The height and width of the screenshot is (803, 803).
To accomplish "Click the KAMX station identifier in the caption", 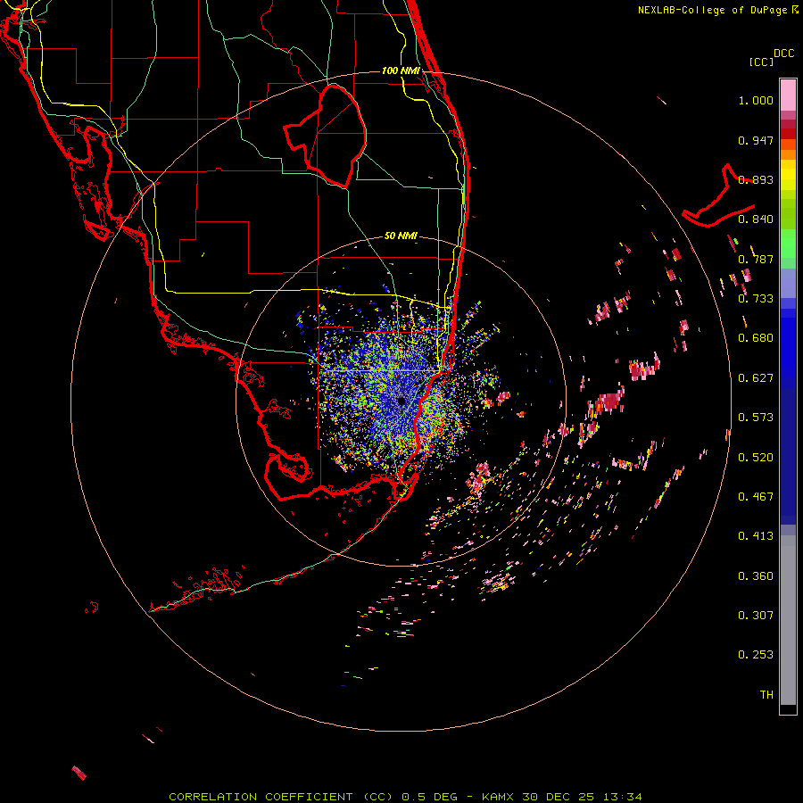I will [497, 797].
